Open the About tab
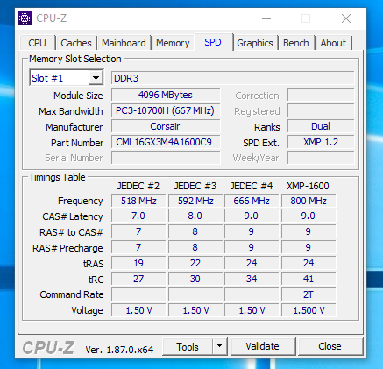The height and width of the screenshot is (369, 383). click(333, 43)
